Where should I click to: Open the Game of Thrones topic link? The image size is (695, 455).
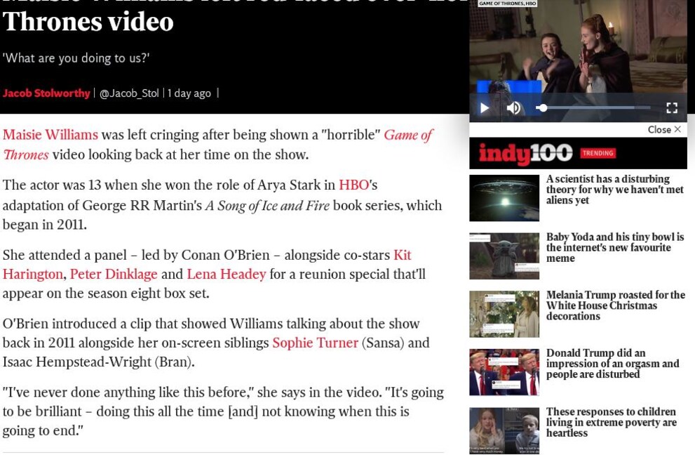[218, 144]
